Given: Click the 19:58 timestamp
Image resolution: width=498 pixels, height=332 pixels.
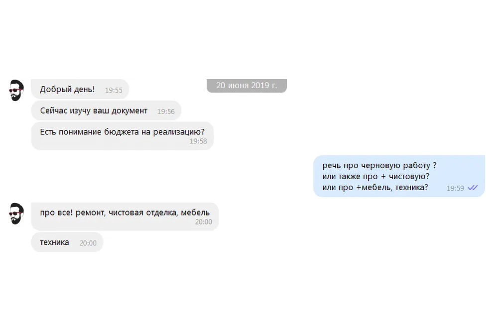Looking at the screenshot, I should click(x=198, y=141).
